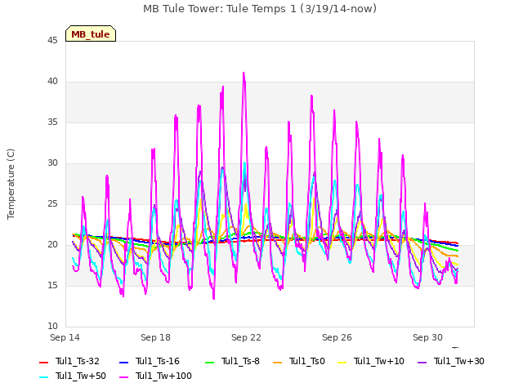The height and width of the screenshot is (392, 523).
Task: Click the 45 y-axis tick label
Action: [x=52, y=40]
